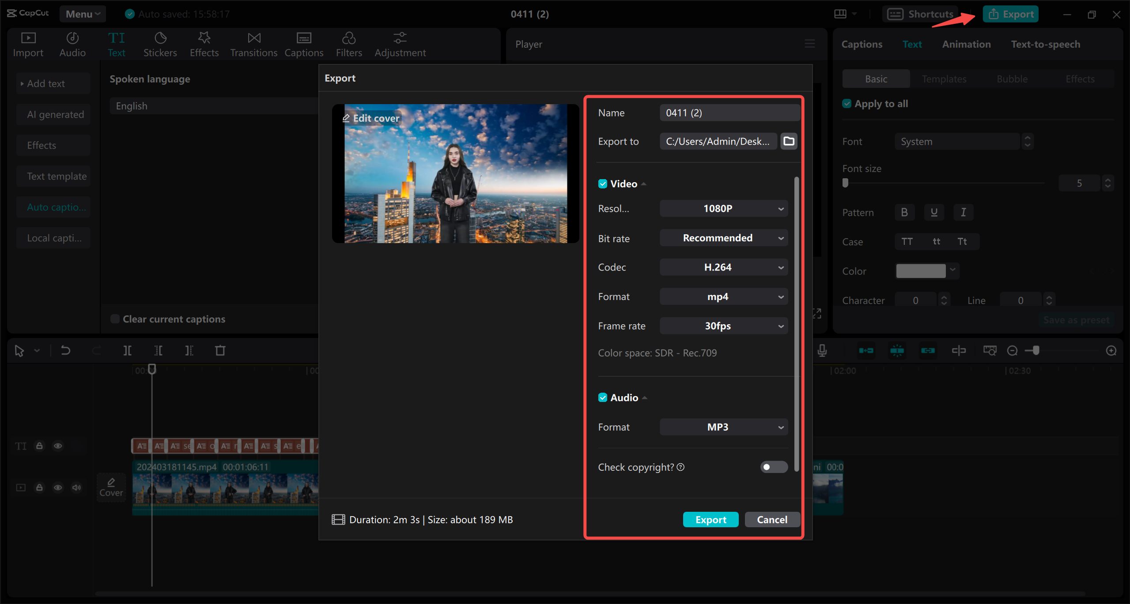1130x604 pixels.
Task: Select the Stickers tool
Action: [160, 44]
